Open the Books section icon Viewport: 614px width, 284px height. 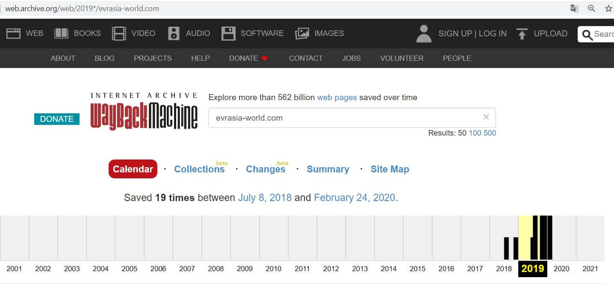point(62,33)
